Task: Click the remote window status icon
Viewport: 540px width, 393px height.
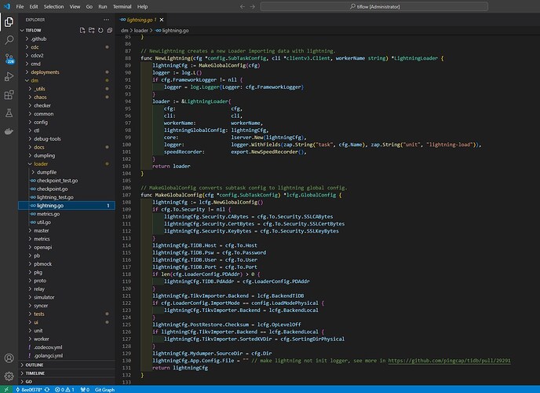Action: [x=6, y=390]
